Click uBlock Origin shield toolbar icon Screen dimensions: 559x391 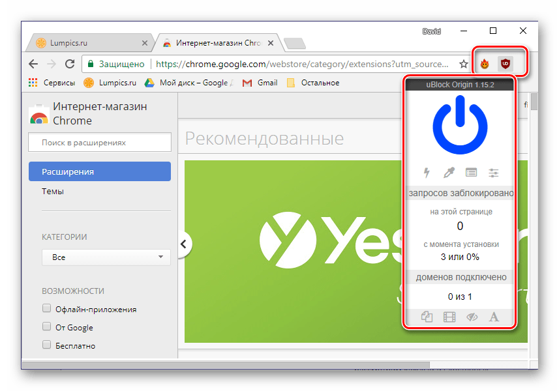(x=505, y=64)
